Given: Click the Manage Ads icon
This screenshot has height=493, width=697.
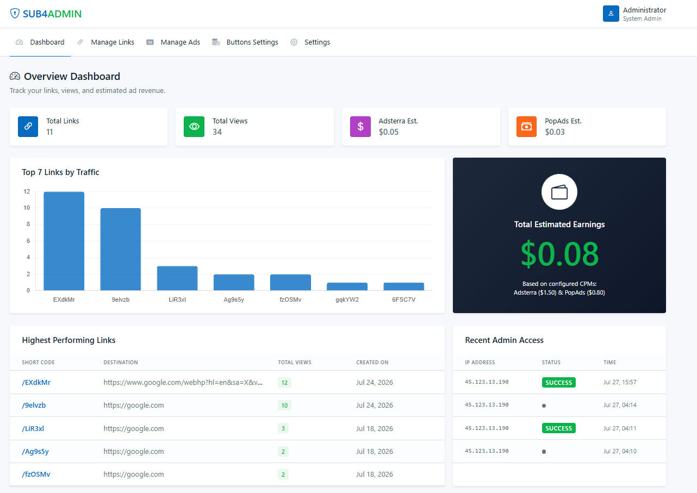Looking at the screenshot, I should click(150, 42).
